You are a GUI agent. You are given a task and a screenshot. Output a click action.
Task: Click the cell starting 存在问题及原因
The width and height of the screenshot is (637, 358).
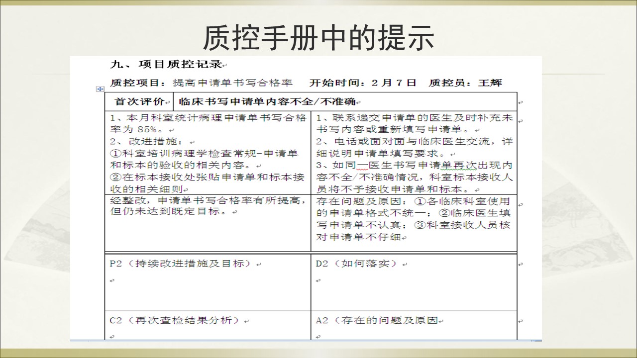[414, 223]
